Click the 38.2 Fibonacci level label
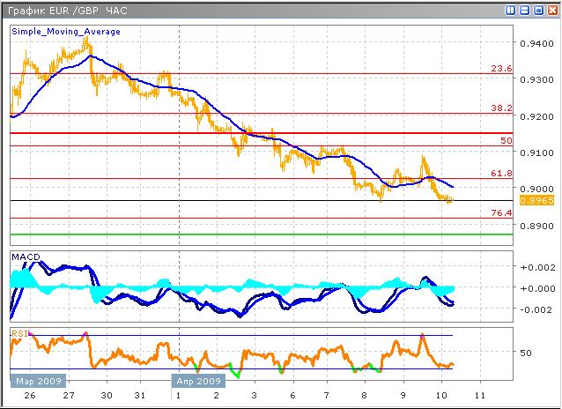This screenshot has height=409, width=562. click(501, 108)
